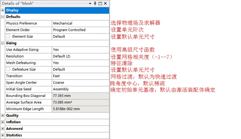
Task: Click the Resolution Default (2) field
Action: click(80, 56)
